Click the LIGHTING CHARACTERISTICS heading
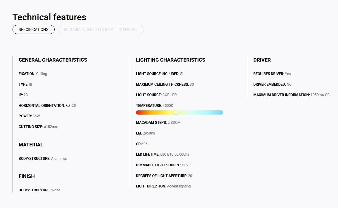The image size is (338, 208). [171, 60]
